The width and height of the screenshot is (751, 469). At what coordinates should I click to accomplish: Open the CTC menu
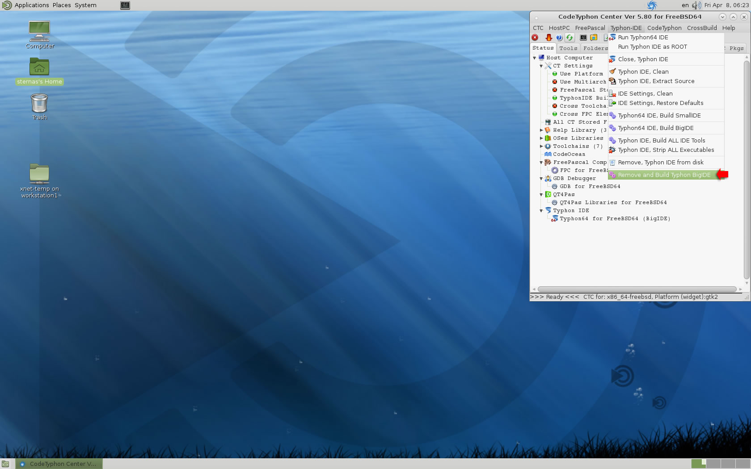tap(538, 28)
